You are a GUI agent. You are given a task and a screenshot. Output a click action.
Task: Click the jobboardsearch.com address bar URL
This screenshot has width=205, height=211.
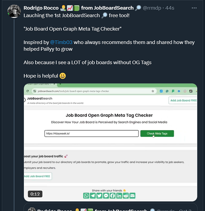click(73, 91)
